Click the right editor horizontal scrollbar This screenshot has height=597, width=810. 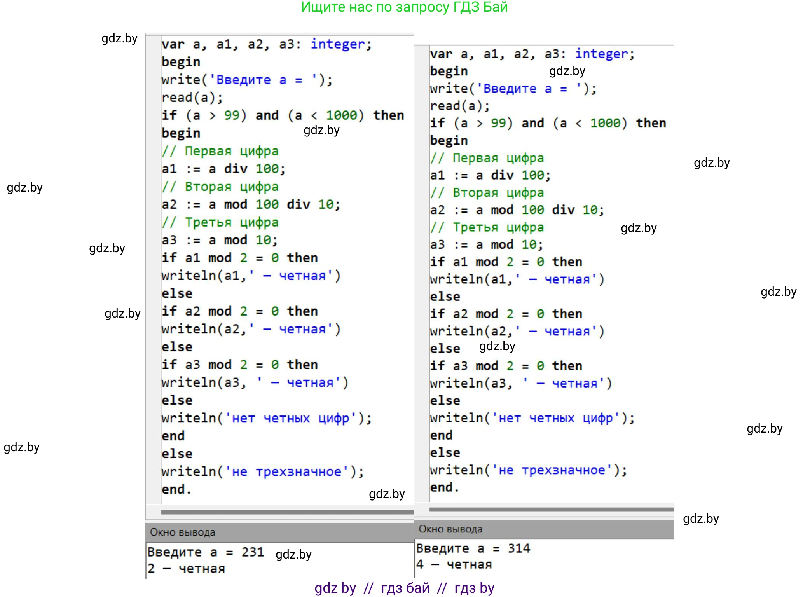pos(551,509)
